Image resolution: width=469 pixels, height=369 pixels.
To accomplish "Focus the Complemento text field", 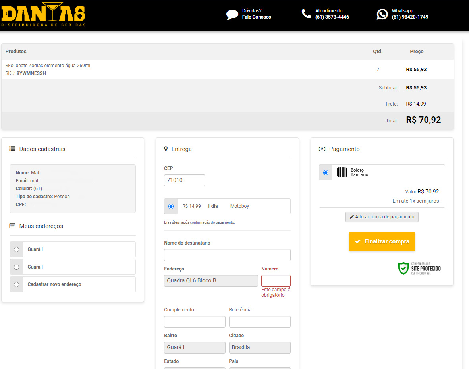I will (195, 322).
